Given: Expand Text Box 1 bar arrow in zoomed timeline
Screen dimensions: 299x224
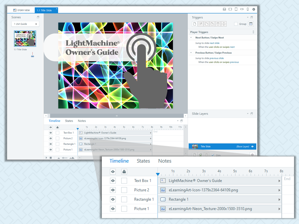Looking at the screenshot, I should pos(279,181).
